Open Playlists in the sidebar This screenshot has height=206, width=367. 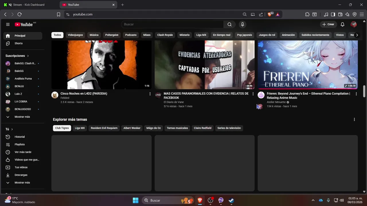23,144
